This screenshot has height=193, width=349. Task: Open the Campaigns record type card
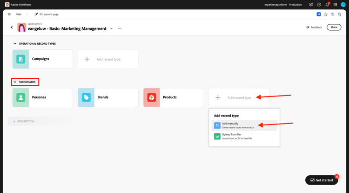pyautogui.click(x=43, y=59)
